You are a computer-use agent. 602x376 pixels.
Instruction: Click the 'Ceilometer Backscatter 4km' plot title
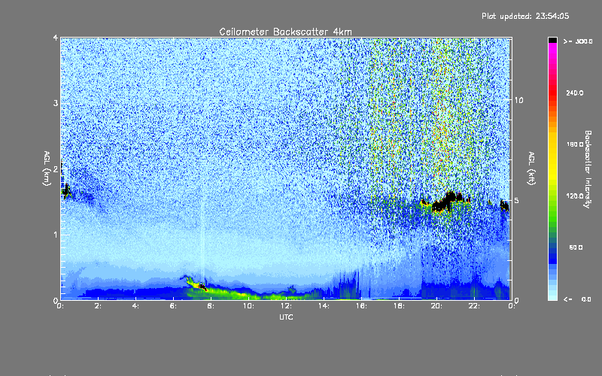pos(285,32)
